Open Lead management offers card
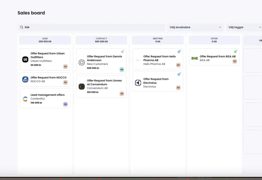The image size is (262, 180). click(x=45, y=98)
